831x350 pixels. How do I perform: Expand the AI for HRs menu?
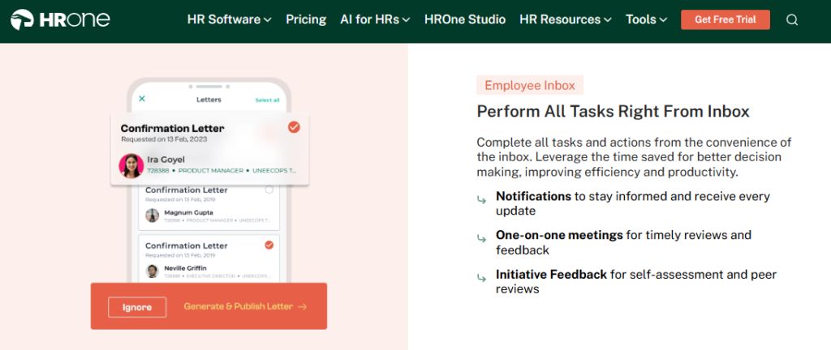[x=375, y=19]
